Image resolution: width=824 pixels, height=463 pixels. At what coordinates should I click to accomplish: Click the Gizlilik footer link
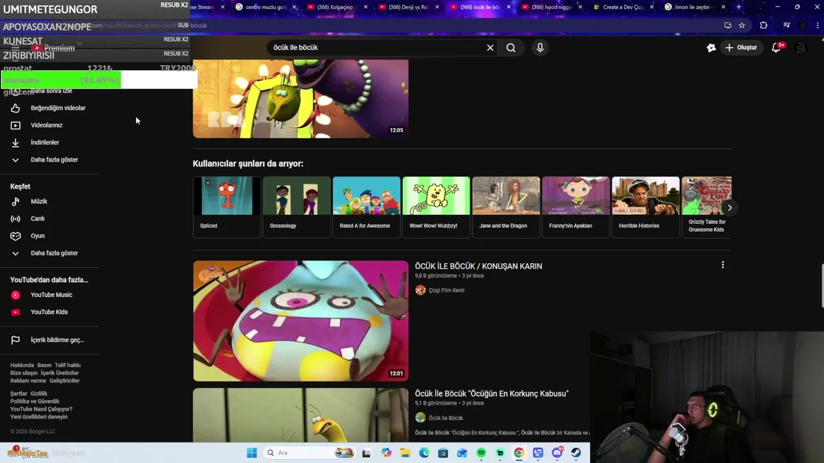(39, 394)
